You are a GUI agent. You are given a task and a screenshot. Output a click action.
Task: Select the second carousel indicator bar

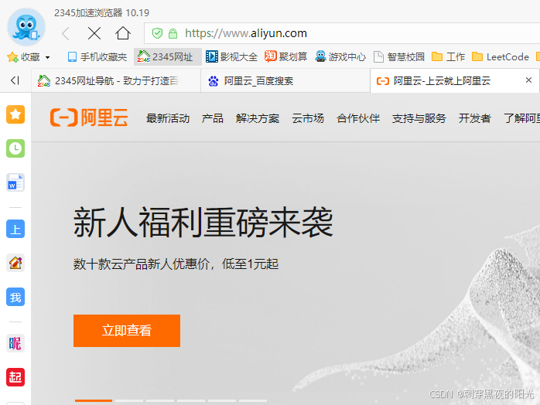129,400
